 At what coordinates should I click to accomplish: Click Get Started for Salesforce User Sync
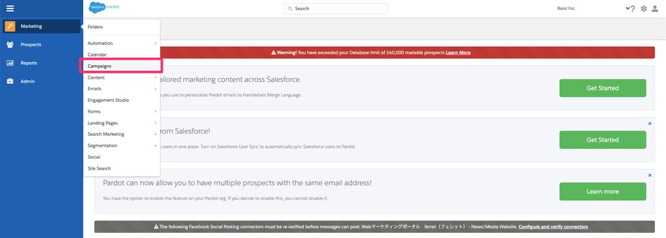coord(602,140)
